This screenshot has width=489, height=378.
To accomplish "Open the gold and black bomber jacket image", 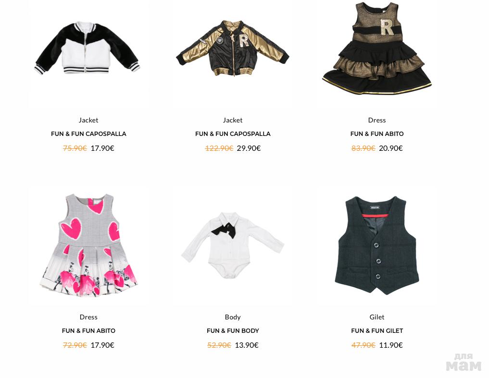I will [x=233, y=49].
